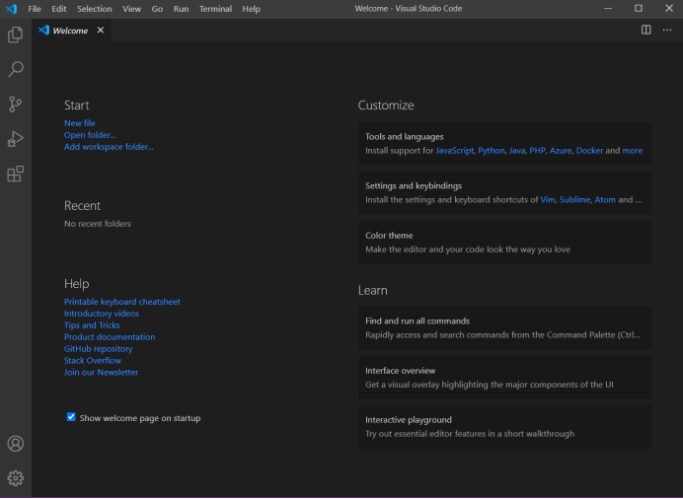This screenshot has width=683, height=499.
Task: Click the Interactive playground item
Action: tap(504, 426)
